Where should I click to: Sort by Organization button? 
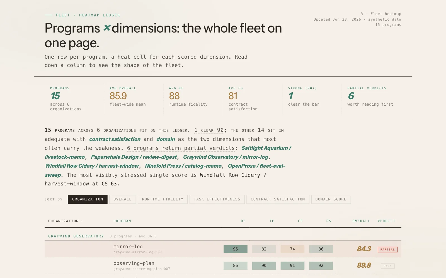click(88, 199)
